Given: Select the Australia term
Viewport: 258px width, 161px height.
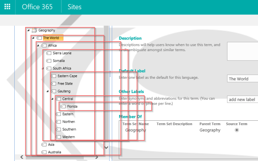Looking at the screenshot, I should 55,152.
